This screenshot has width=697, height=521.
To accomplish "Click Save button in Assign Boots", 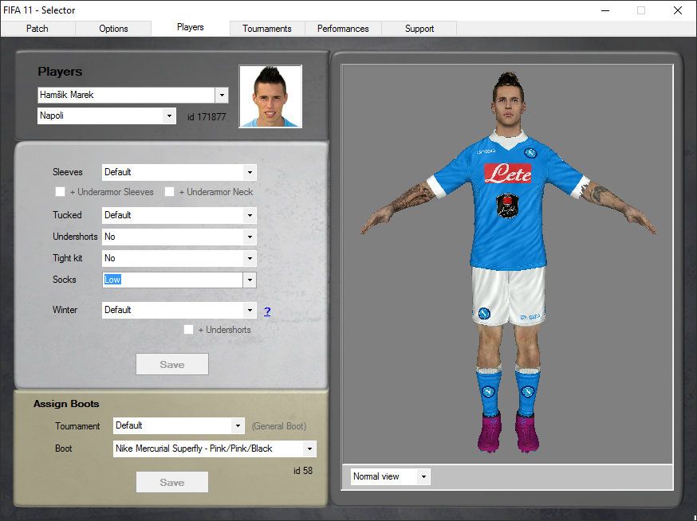I will [172, 482].
